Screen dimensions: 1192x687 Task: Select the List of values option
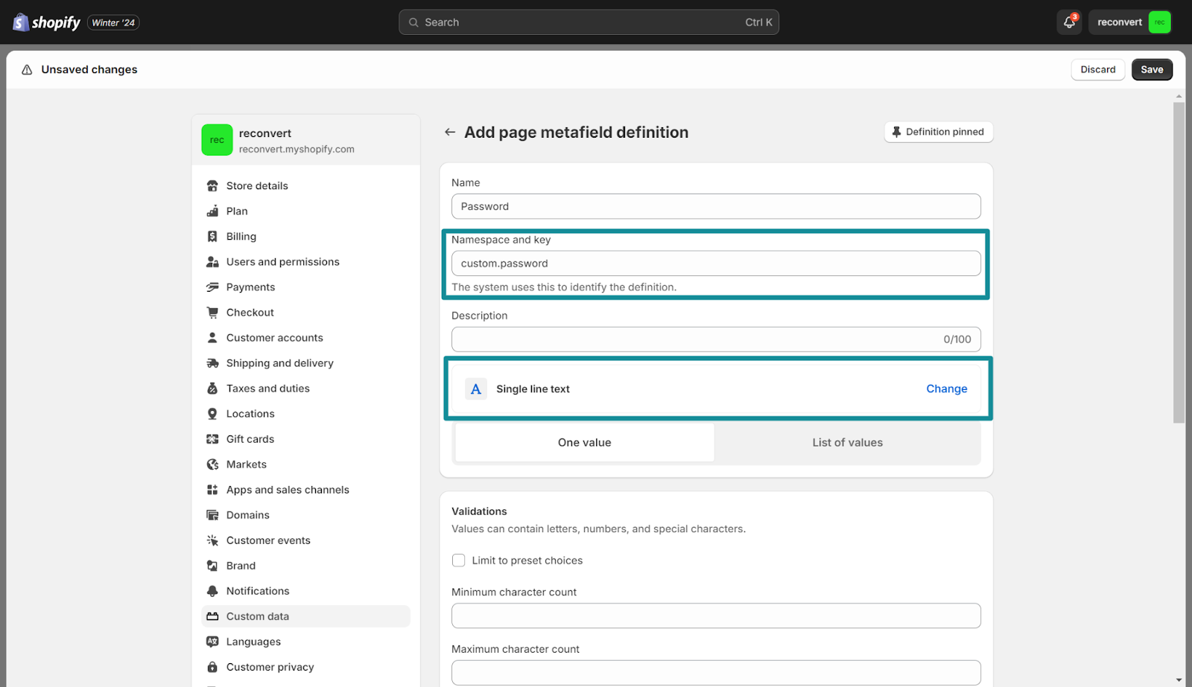847,442
